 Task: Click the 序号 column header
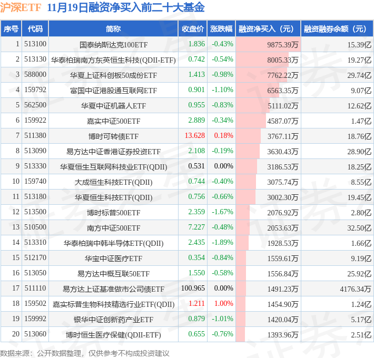click(x=11, y=29)
